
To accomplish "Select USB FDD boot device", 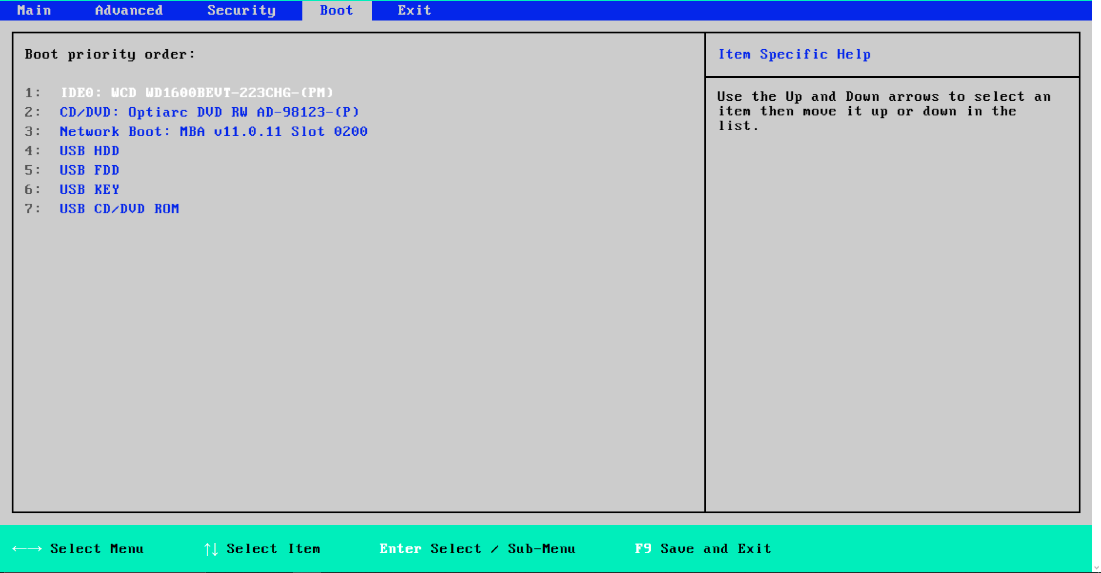I will point(89,170).
